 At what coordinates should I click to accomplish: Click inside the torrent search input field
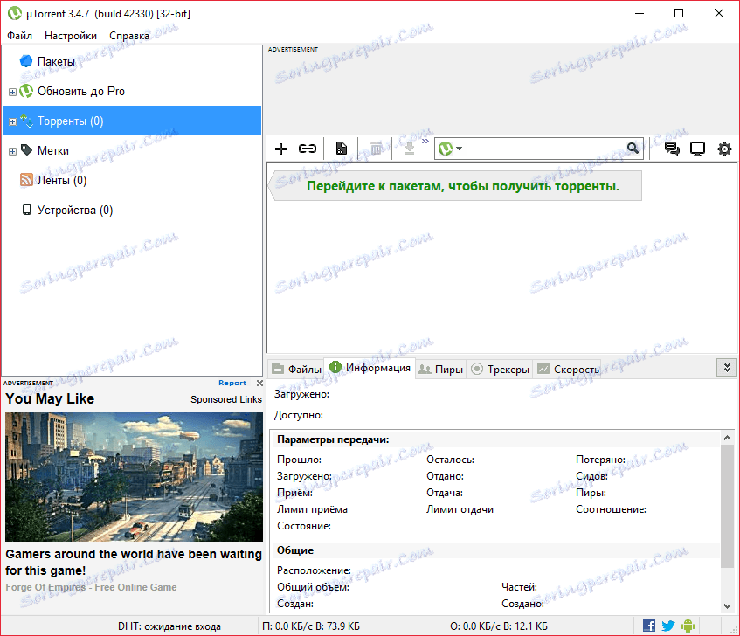(542, 149)
